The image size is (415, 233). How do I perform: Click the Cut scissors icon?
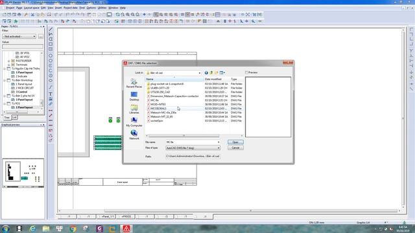(33, 14)
